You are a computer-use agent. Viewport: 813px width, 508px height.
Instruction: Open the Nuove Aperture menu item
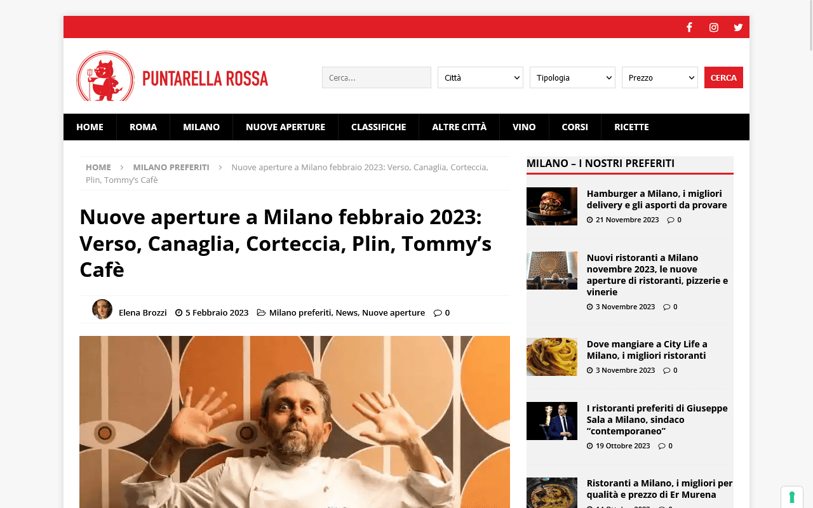pyautogui.click(x=285, y=127)
